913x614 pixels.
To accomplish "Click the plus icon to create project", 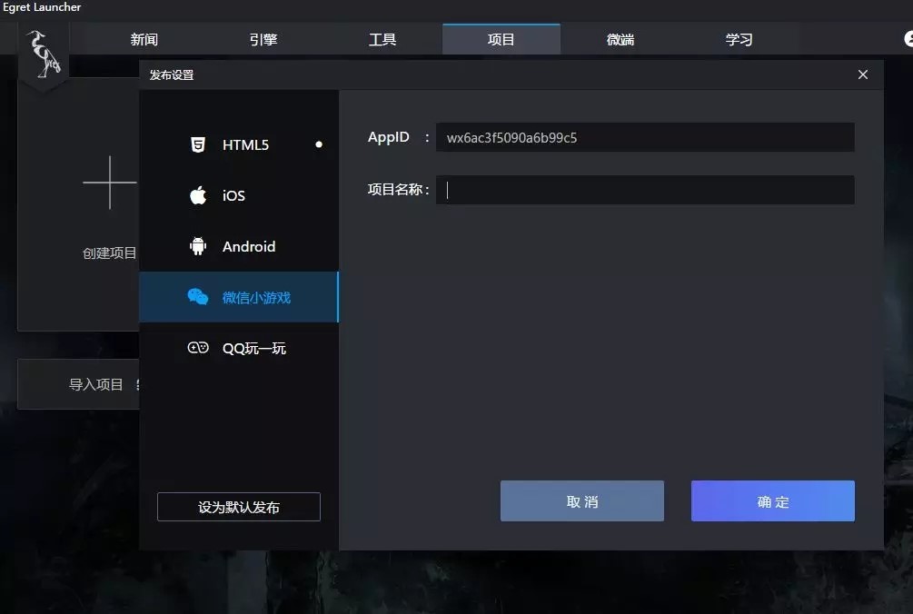I will (109, 183).
